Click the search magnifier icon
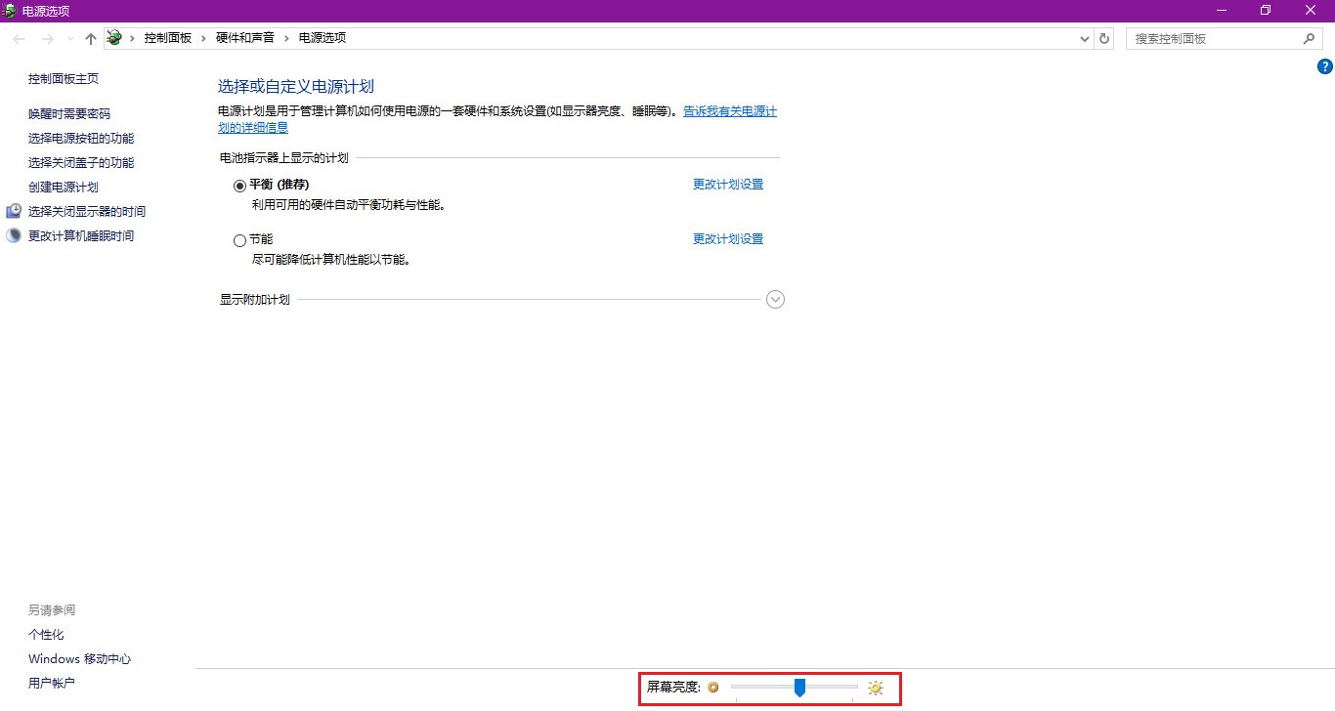 [1310, 38]
